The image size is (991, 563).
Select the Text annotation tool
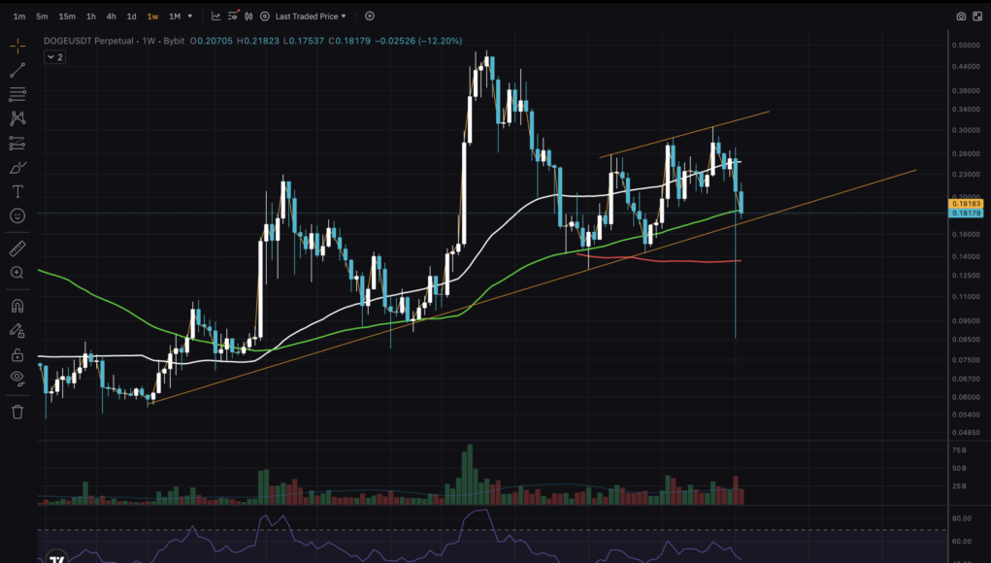click(x=17, y=191)
